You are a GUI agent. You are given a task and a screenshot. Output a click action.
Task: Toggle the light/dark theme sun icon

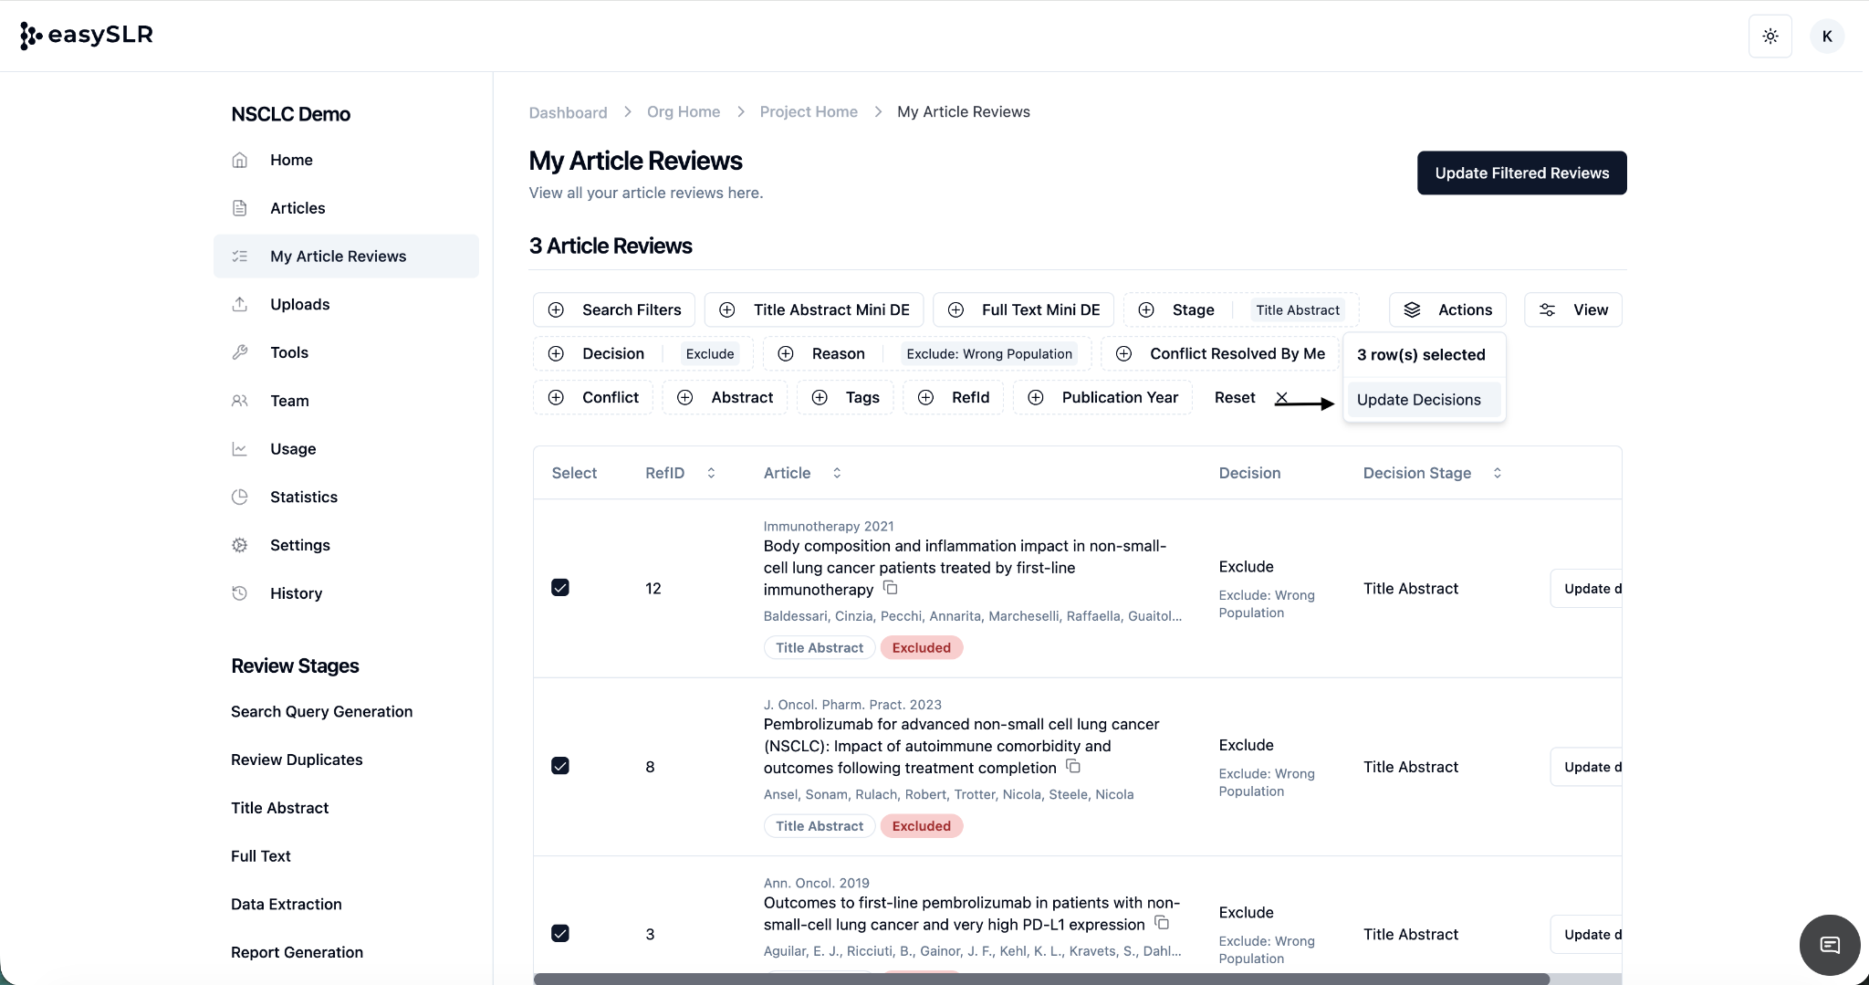(x=1770, y=37)
